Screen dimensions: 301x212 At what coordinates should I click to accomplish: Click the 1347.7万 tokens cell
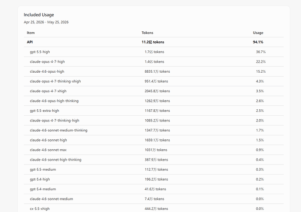point(157,130)
